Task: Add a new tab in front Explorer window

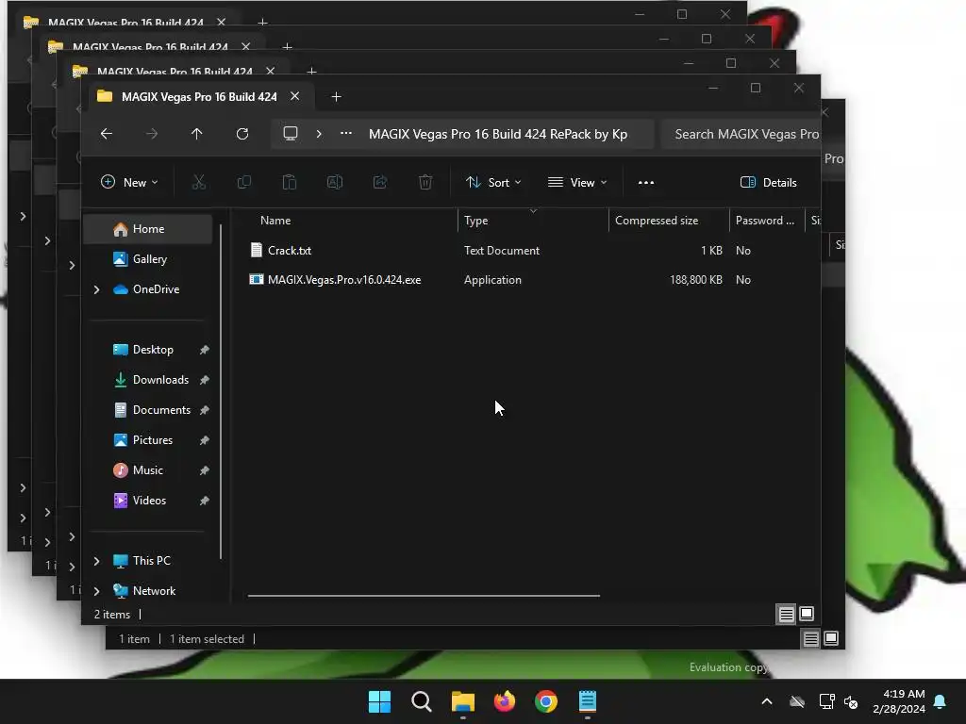Action: [x=336, y=97]
